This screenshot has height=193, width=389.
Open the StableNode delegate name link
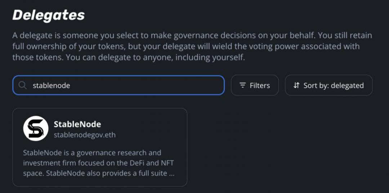77,124
